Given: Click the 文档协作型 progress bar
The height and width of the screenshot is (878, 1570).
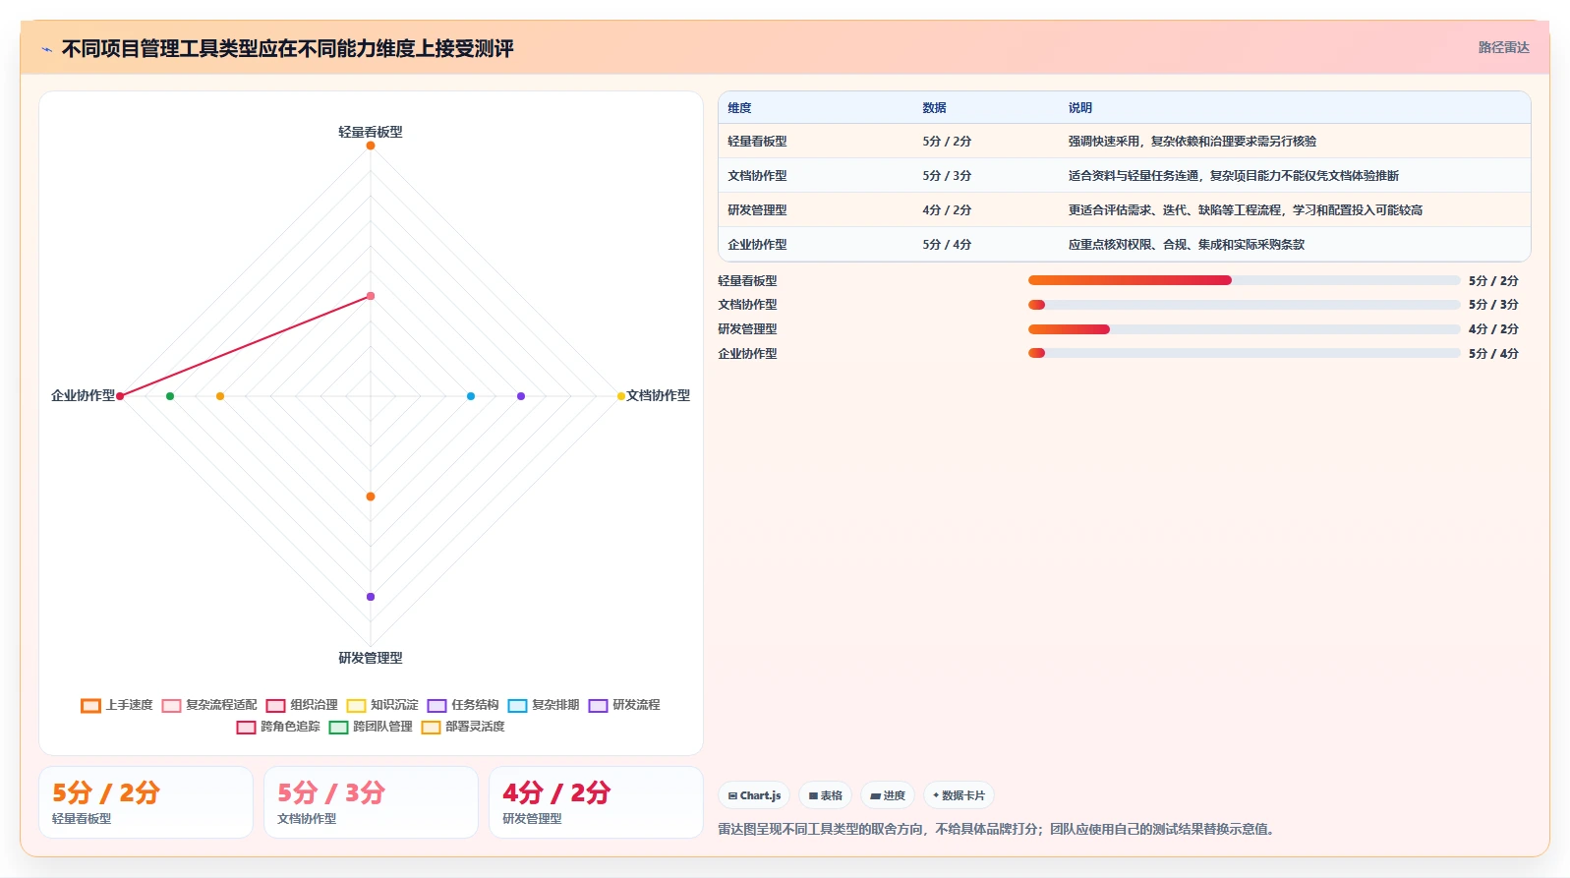Looking at the screenshot, I should [x=1244, y=305].
